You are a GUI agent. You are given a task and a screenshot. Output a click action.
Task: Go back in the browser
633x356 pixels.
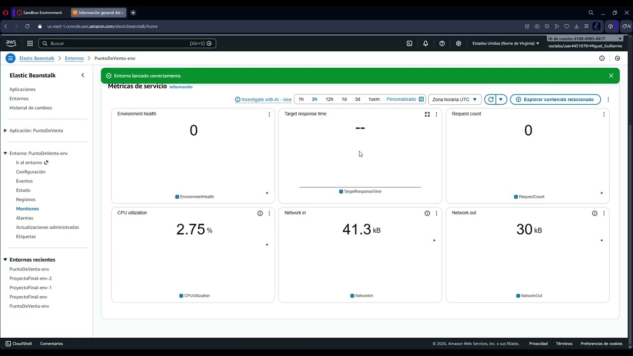click(x=6, y=26)
